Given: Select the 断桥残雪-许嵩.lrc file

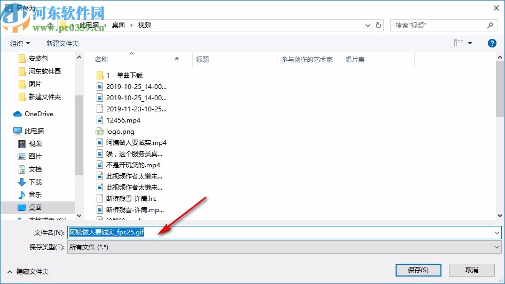Looking at the screenshot, I should click(x=126, y=199).
